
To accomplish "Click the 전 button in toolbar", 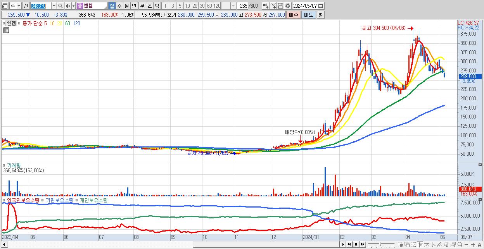I will [26, 6].
